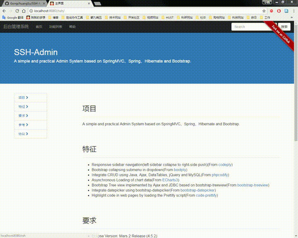Open 科技网站 bookmark folder

tap(236, 17)
